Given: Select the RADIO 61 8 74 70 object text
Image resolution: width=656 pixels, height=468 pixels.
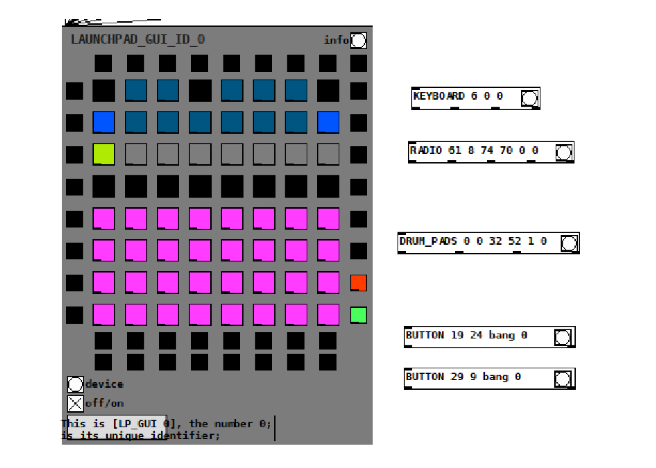Looking at the screenshot, I should (474, 151).
